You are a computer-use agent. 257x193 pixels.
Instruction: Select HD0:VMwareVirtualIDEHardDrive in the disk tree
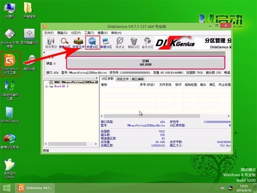(x=76, y=82)
